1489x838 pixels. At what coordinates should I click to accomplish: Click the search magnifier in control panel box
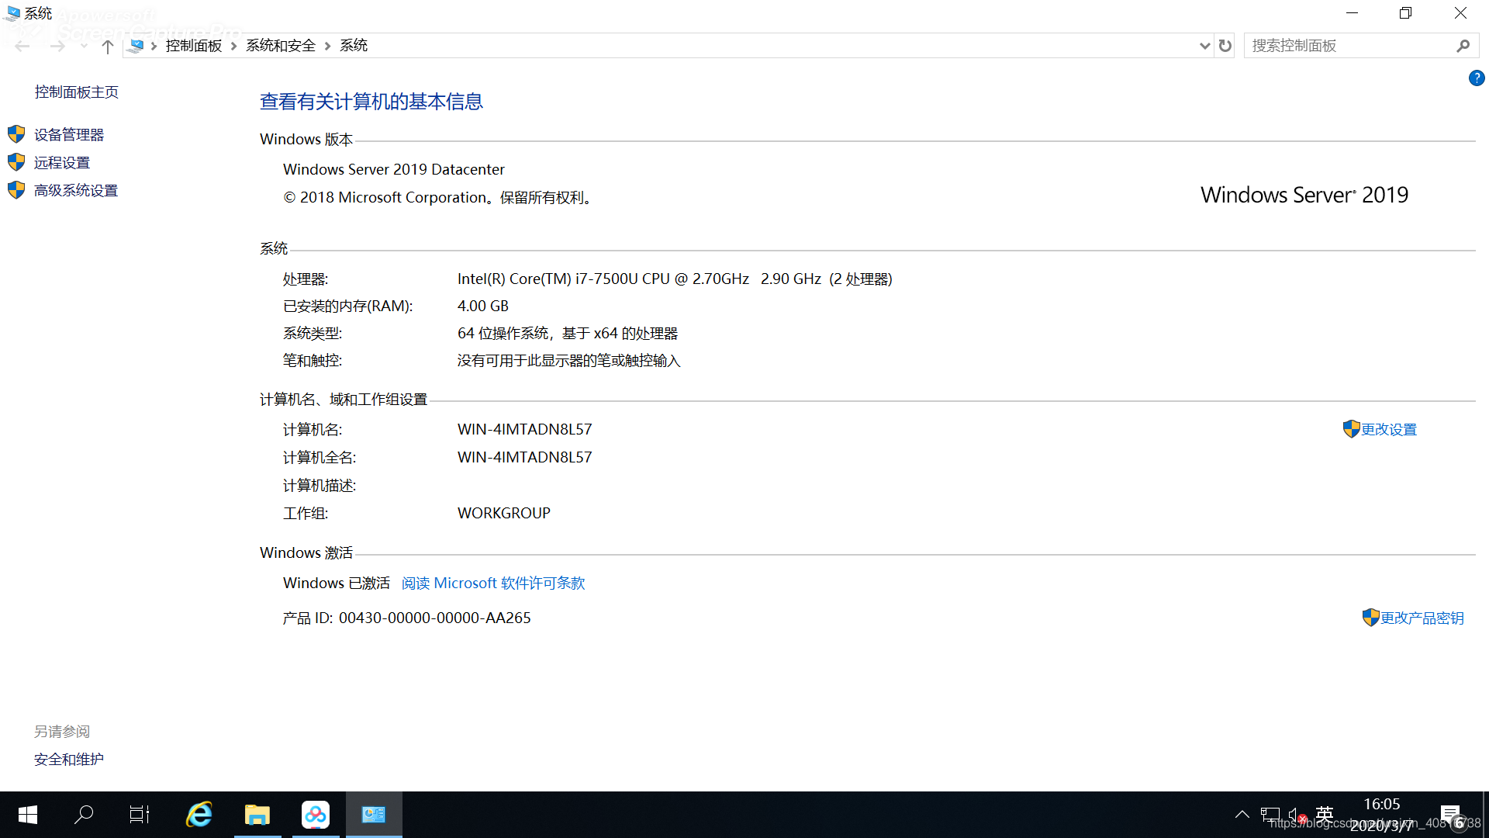1463,46
